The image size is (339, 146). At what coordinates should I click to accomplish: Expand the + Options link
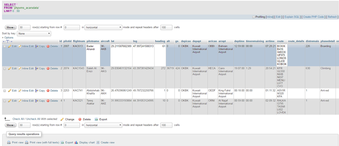click(8, 38)
